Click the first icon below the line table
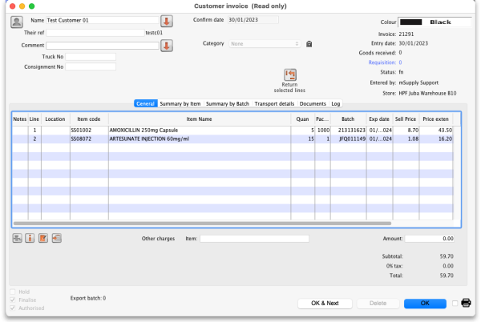Screen dimensions: 481x322 (17, 238)
